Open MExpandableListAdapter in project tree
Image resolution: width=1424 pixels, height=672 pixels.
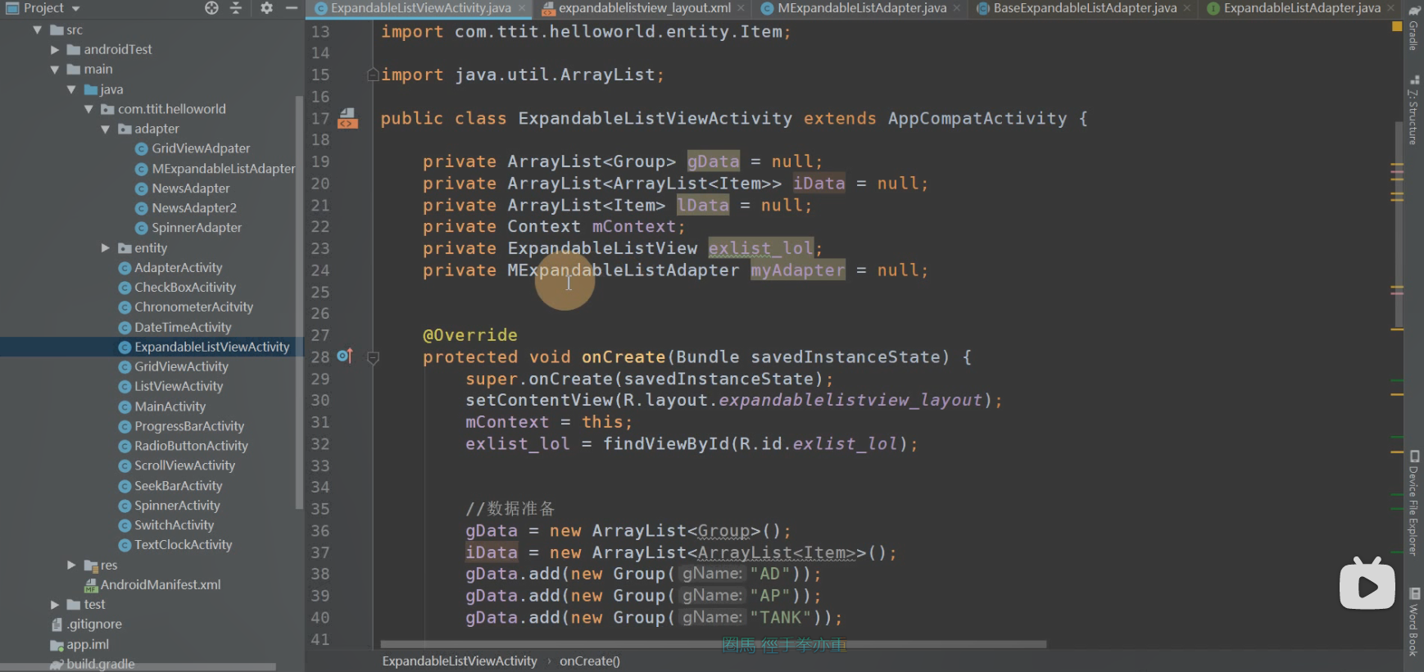(x=215, y=168)
